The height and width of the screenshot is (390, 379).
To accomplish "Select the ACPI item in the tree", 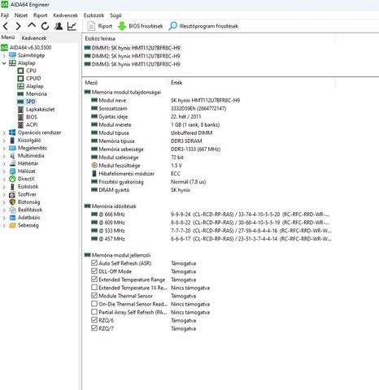I will pyautogui.click(x=32, y=125).
